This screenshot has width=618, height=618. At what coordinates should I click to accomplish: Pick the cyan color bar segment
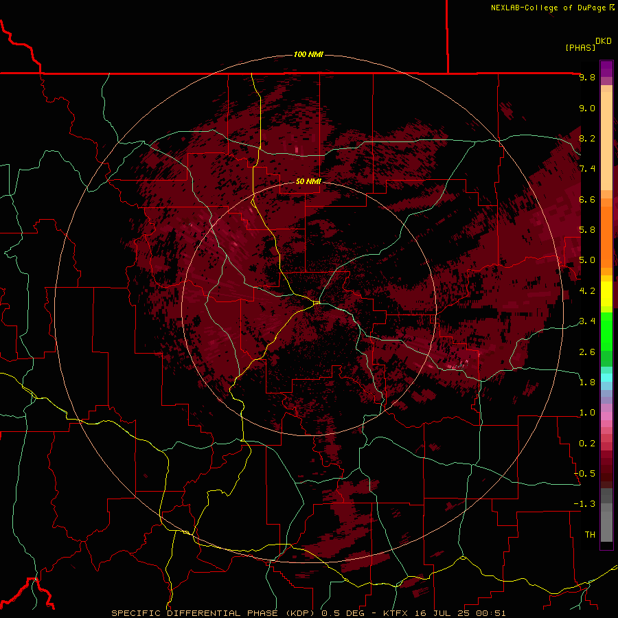coord(606,378)
